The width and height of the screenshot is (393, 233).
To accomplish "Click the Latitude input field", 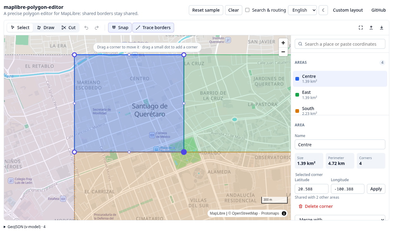I will point(312,189).
